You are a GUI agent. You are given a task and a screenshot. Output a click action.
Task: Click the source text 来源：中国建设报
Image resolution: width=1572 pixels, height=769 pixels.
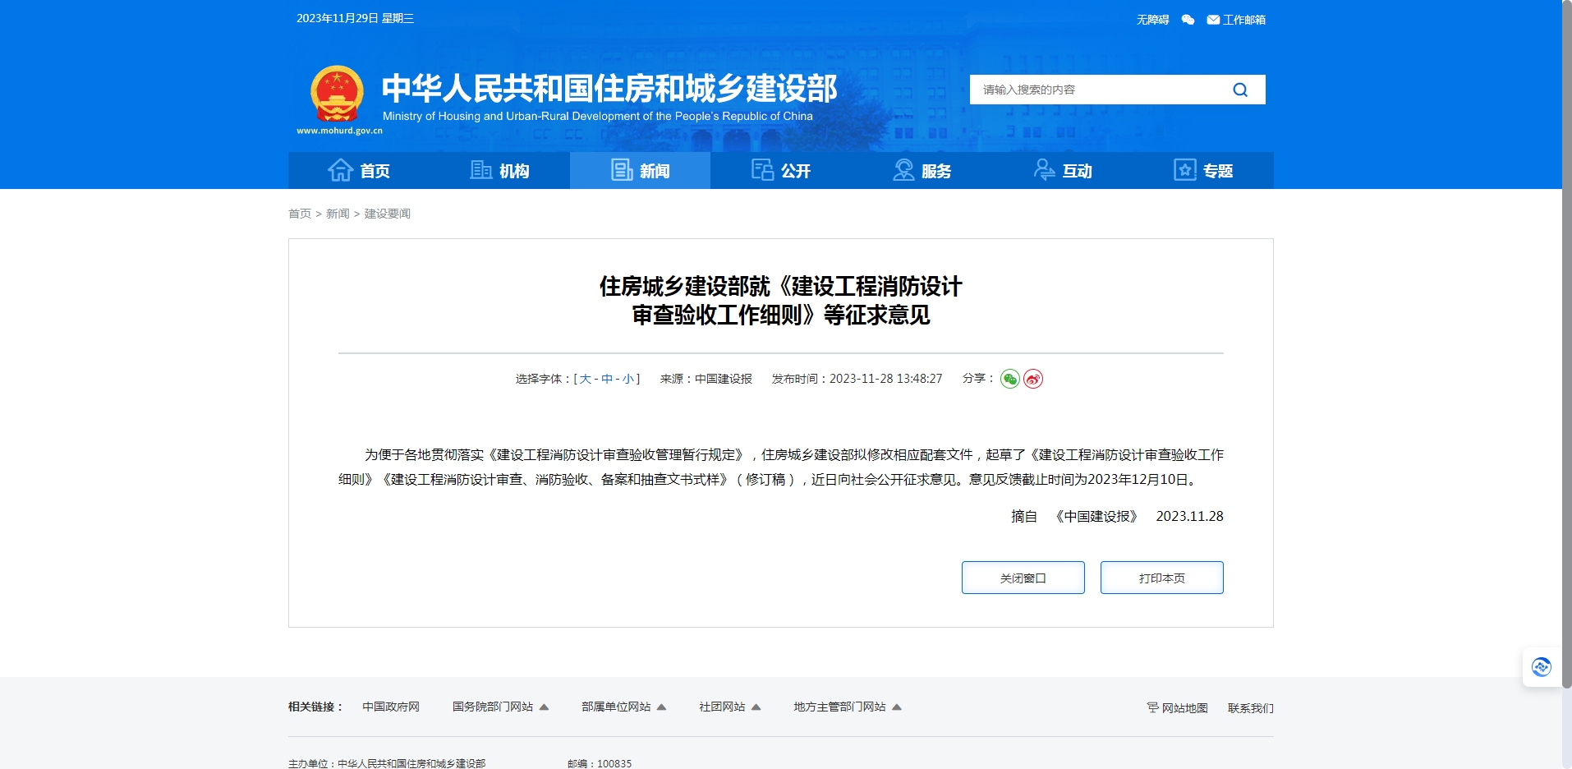tap(706, 379)
